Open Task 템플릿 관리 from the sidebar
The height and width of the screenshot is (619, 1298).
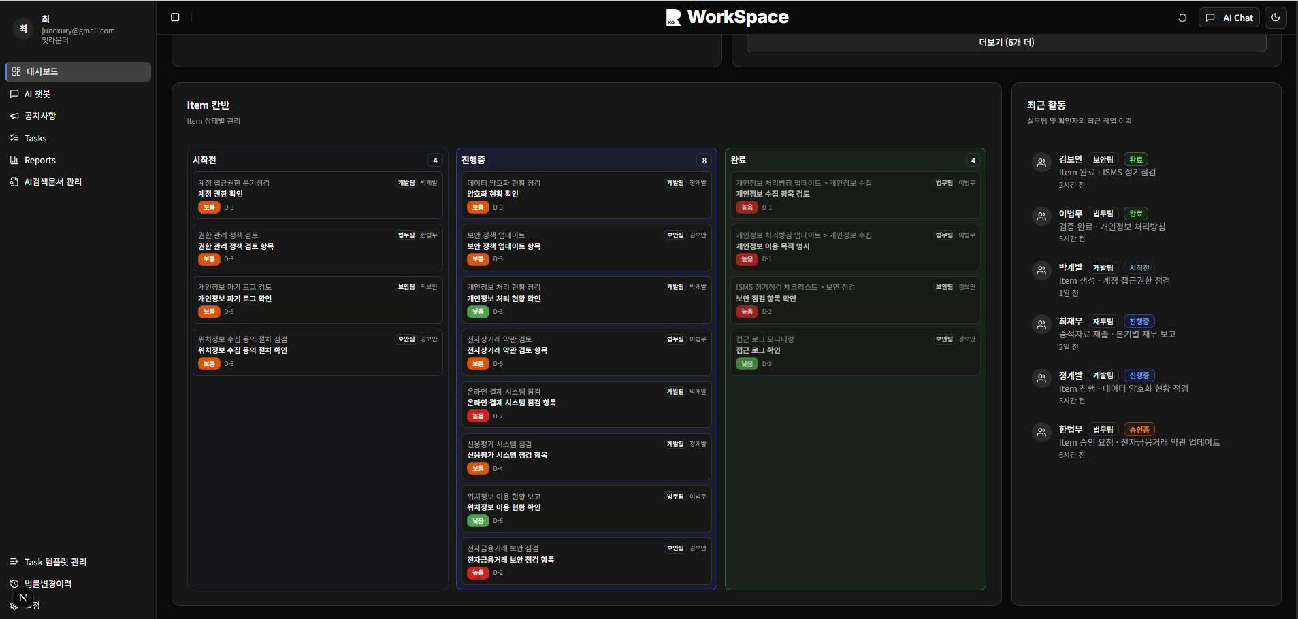click(15, 562)
